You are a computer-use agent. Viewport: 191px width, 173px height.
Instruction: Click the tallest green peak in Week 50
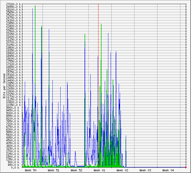35,7
